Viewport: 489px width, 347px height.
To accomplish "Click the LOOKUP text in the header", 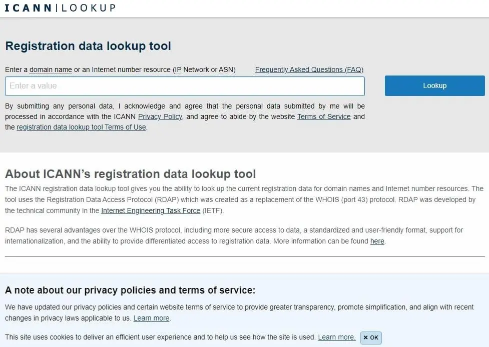I will tap(87, 8).
